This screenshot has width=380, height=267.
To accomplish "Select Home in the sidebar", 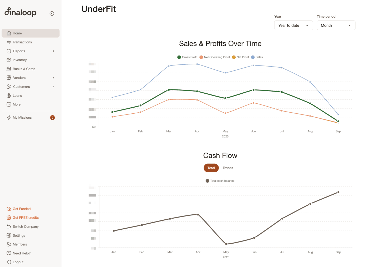I will 17,33.
